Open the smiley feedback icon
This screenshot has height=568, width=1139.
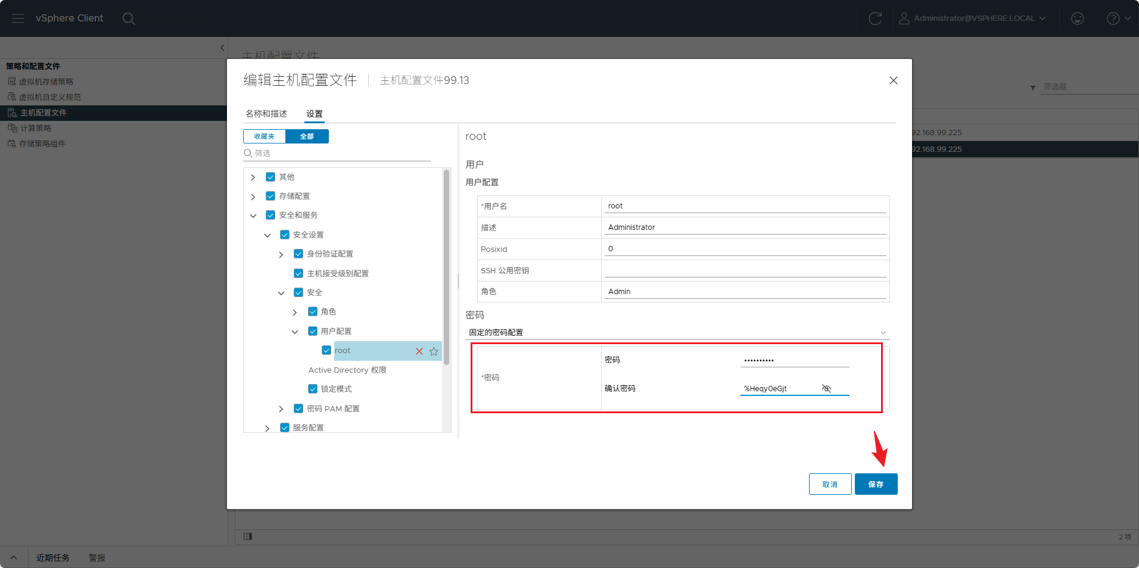[1078, 18]
